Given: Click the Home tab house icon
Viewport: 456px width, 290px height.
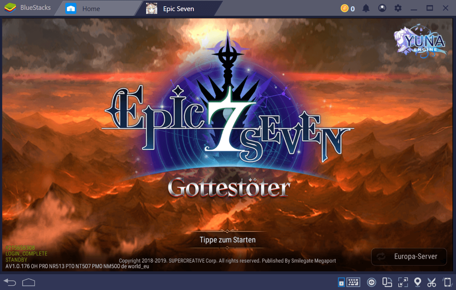Looking at the screenshot, I should pyautogui.click(x=71, y=9).
